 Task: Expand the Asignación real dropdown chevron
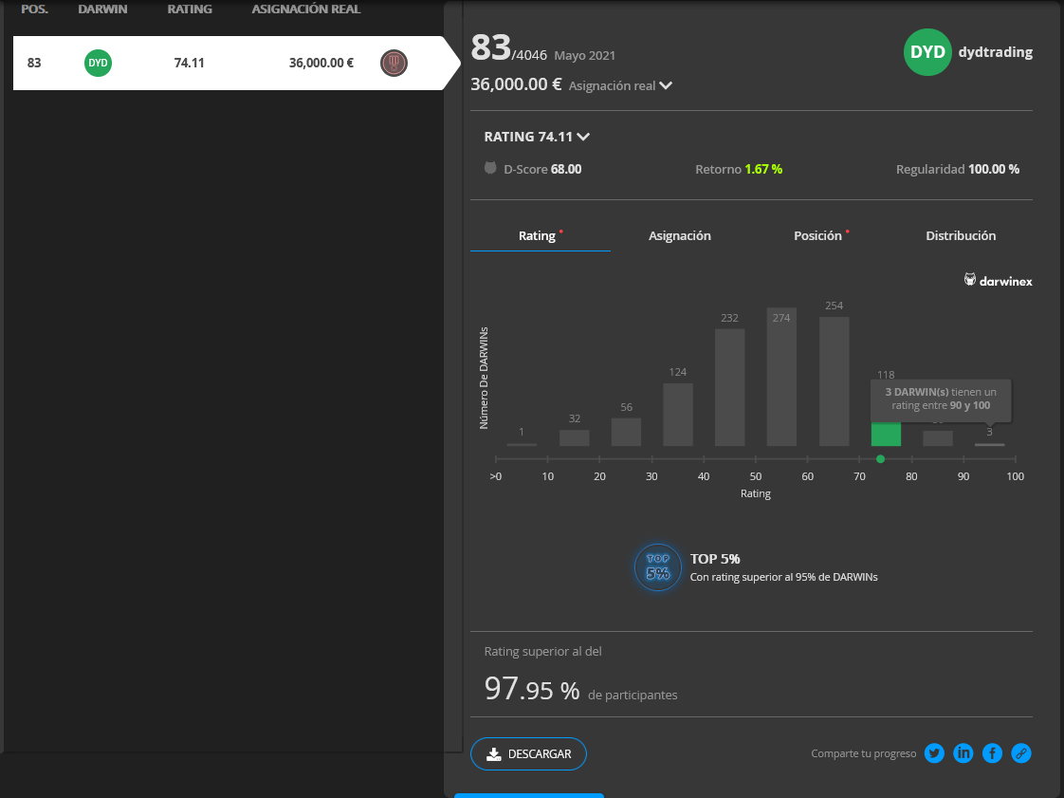(666, 85)
